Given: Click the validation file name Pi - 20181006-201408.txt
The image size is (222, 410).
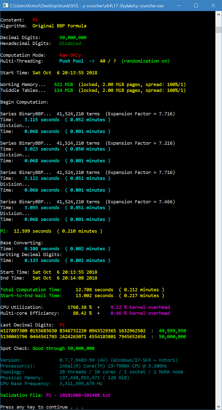Looking at the screenshot, I should coord(78,395).
